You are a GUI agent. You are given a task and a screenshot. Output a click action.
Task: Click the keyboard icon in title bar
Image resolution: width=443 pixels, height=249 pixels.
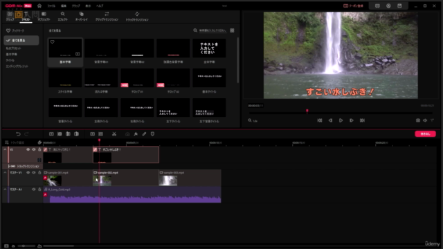tap(377, 6)
